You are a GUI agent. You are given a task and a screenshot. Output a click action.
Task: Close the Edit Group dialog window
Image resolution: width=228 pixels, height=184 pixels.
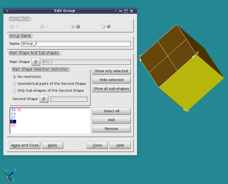[x=132, y=11]
